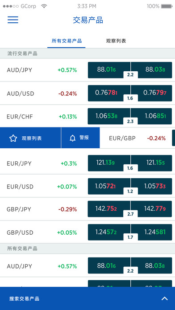Tap the star watchlist icon
Image resolution: width=175 pixels, height=310 pixels.
point(13,138)
